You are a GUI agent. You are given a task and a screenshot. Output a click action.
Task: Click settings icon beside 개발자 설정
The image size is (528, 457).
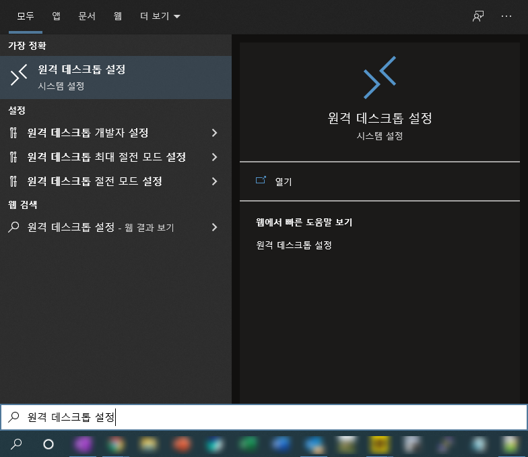pyautogui.click(x=13, y=133)
